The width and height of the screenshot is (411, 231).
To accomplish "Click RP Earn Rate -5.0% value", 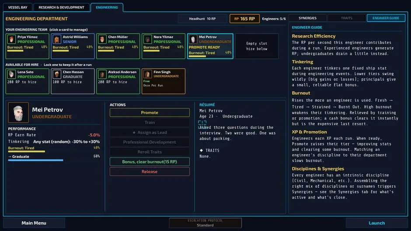I will (94, 135).
